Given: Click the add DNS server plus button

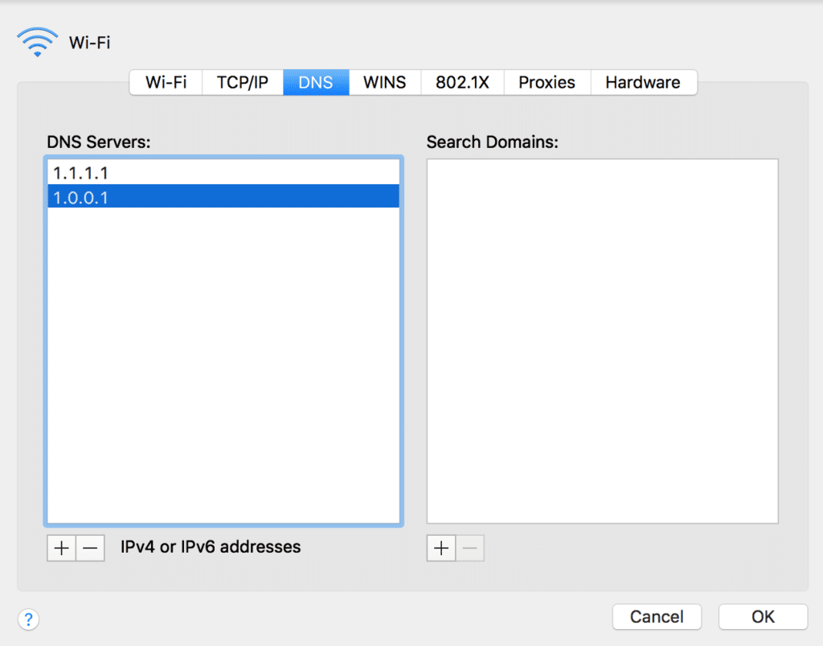Looking at the screenshot, I should pos(61,548).
